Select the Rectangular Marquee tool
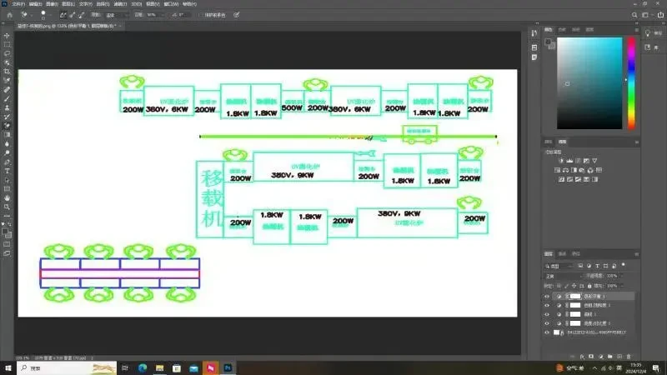This screenshot has width=667, height=375. coord(7,45)
